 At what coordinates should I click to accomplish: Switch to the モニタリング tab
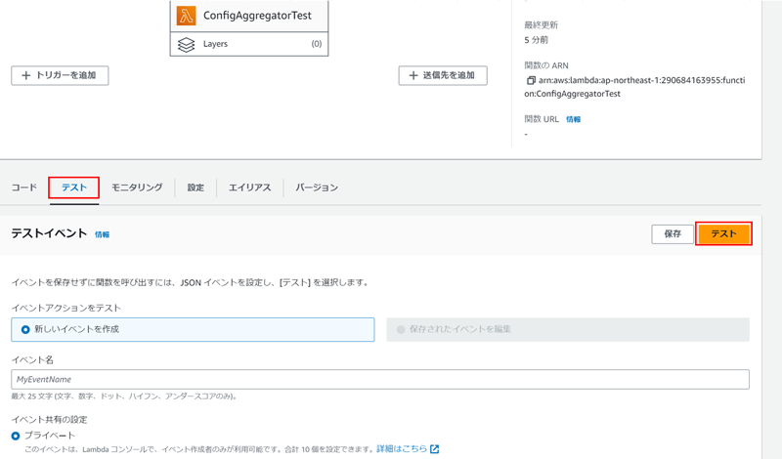click(137, 188)
